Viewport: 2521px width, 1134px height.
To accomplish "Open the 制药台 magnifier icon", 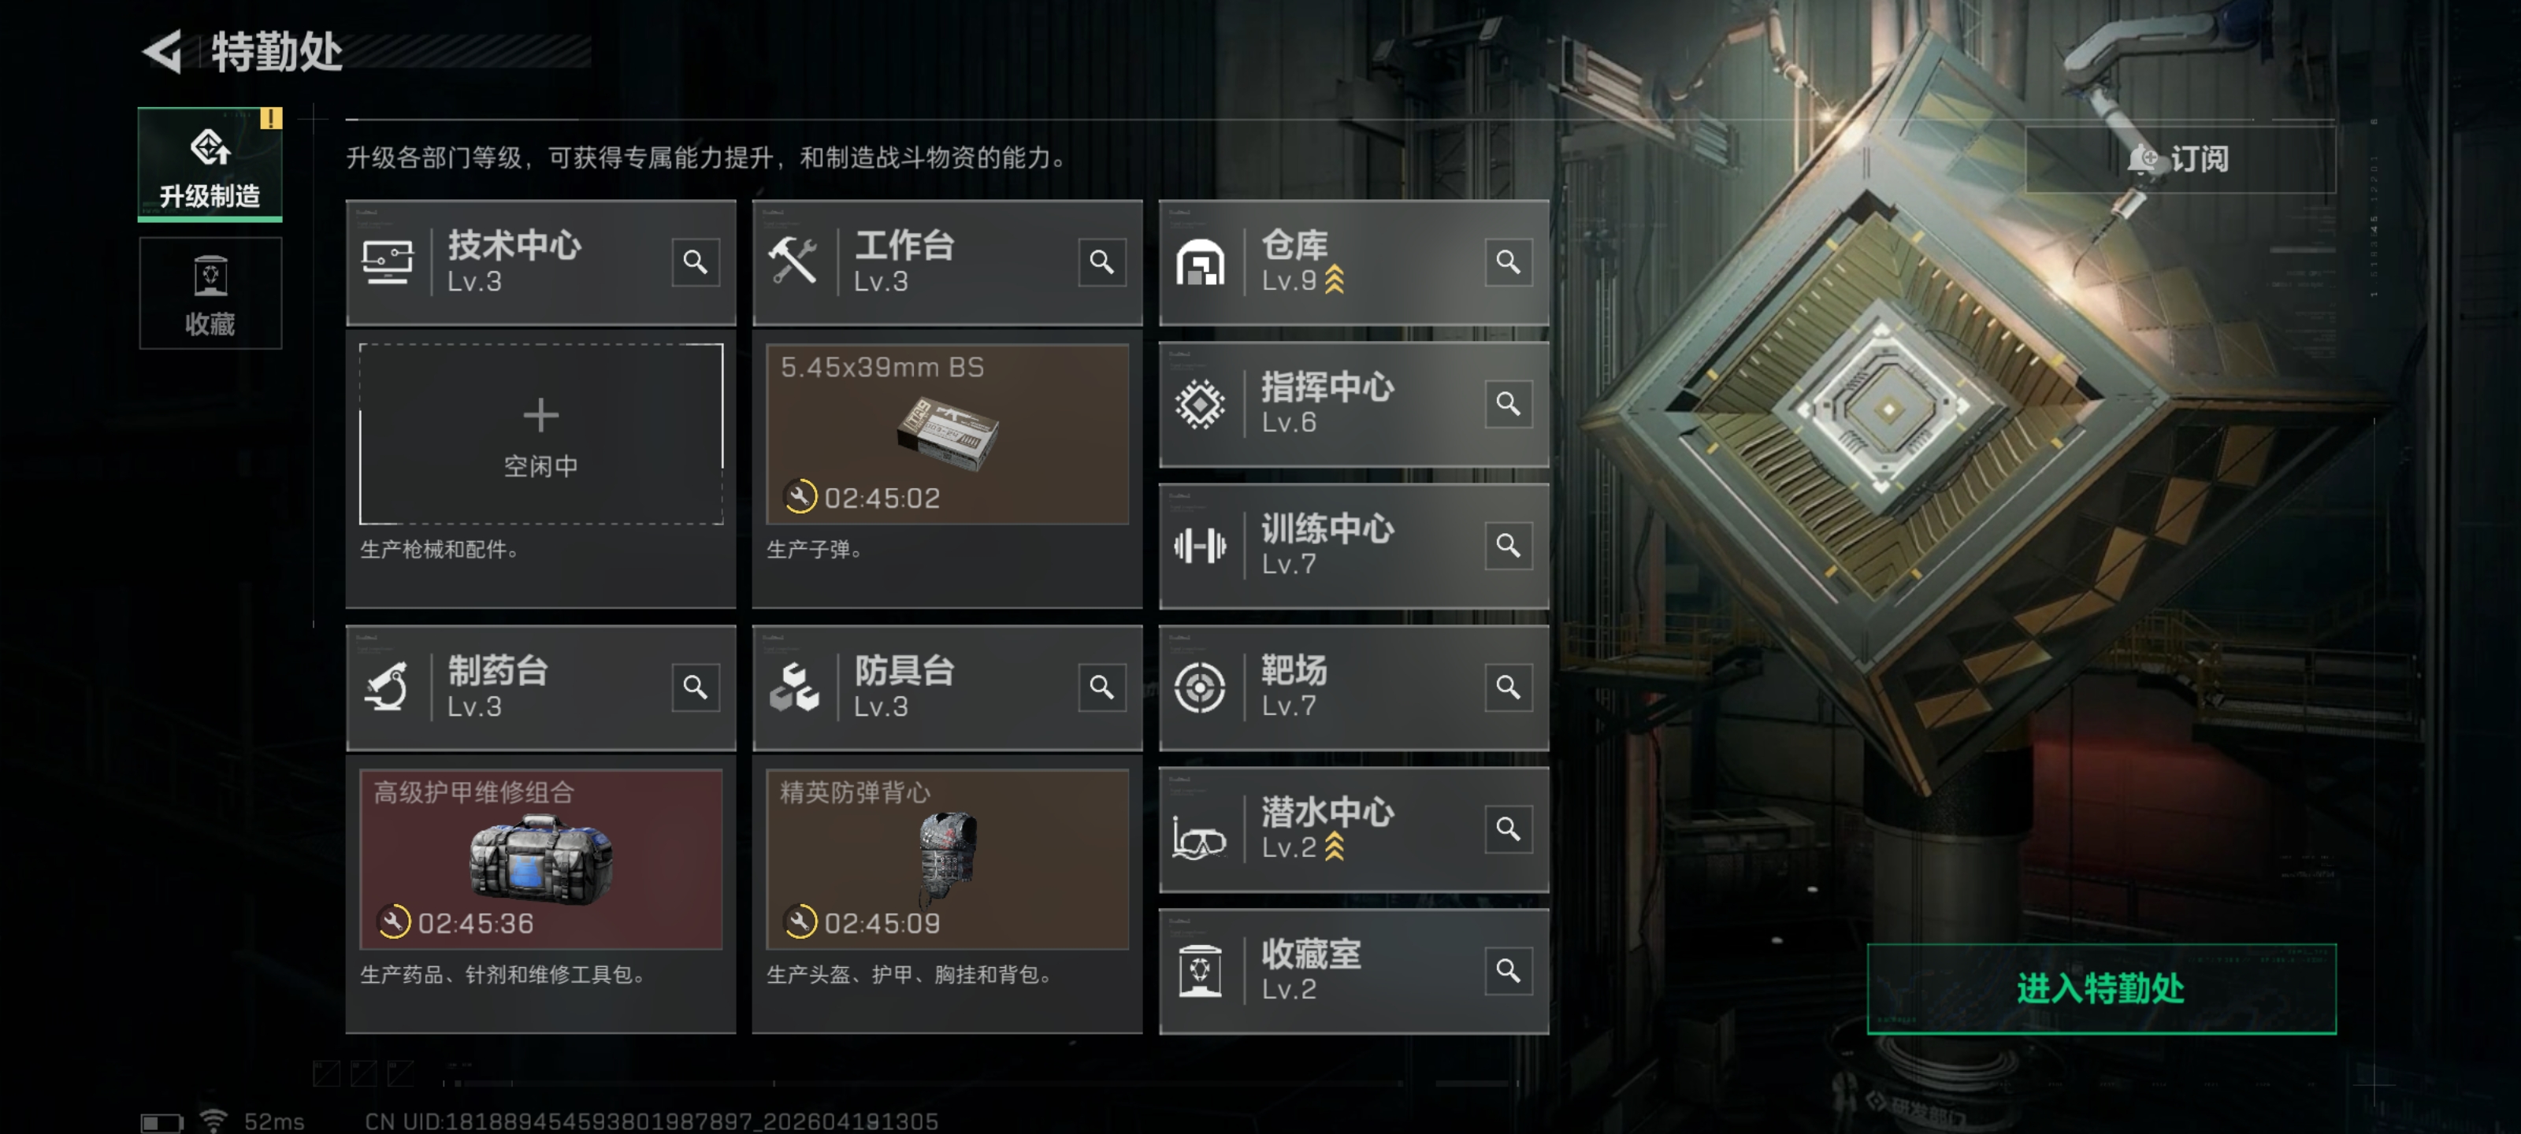I will (x=695, y=687).
